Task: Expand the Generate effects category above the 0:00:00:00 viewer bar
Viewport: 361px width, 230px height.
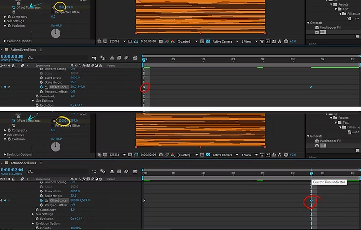Action: pyautogui.click(x=308, y=23)
